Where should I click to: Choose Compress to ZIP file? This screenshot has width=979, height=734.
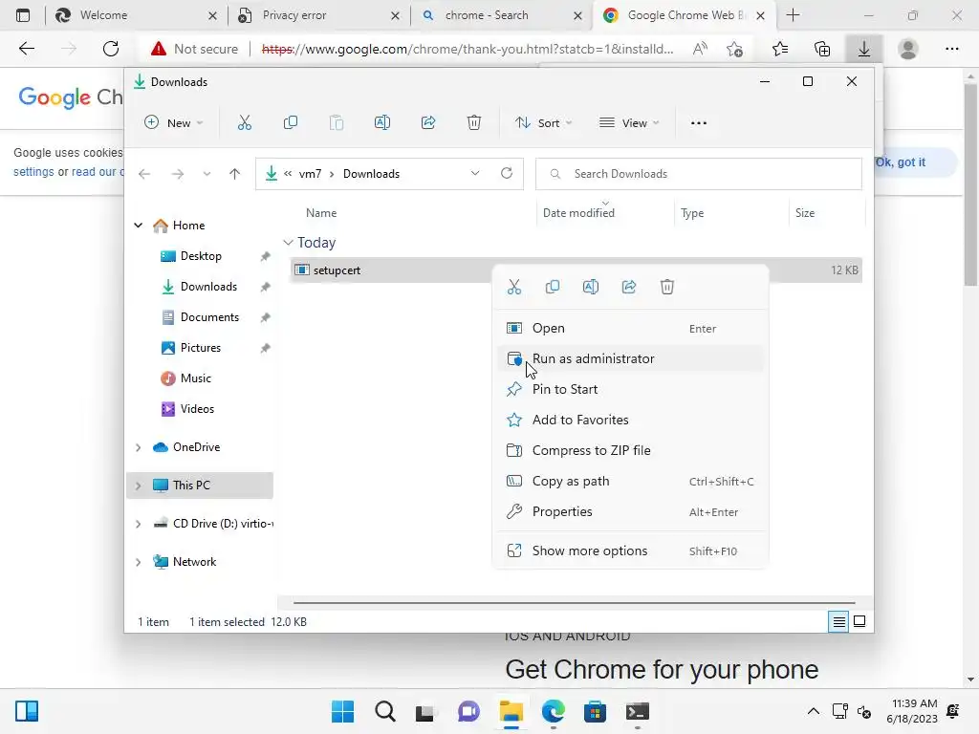pos(630,451)
